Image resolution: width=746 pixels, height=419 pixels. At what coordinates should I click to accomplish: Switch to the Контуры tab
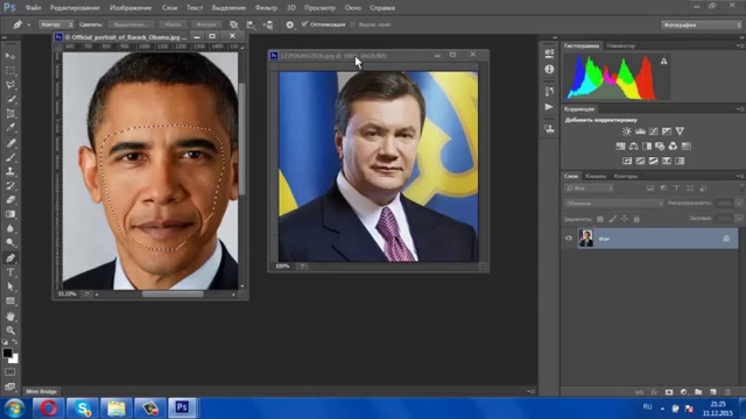pyautogui.click(x=625, y=176)
